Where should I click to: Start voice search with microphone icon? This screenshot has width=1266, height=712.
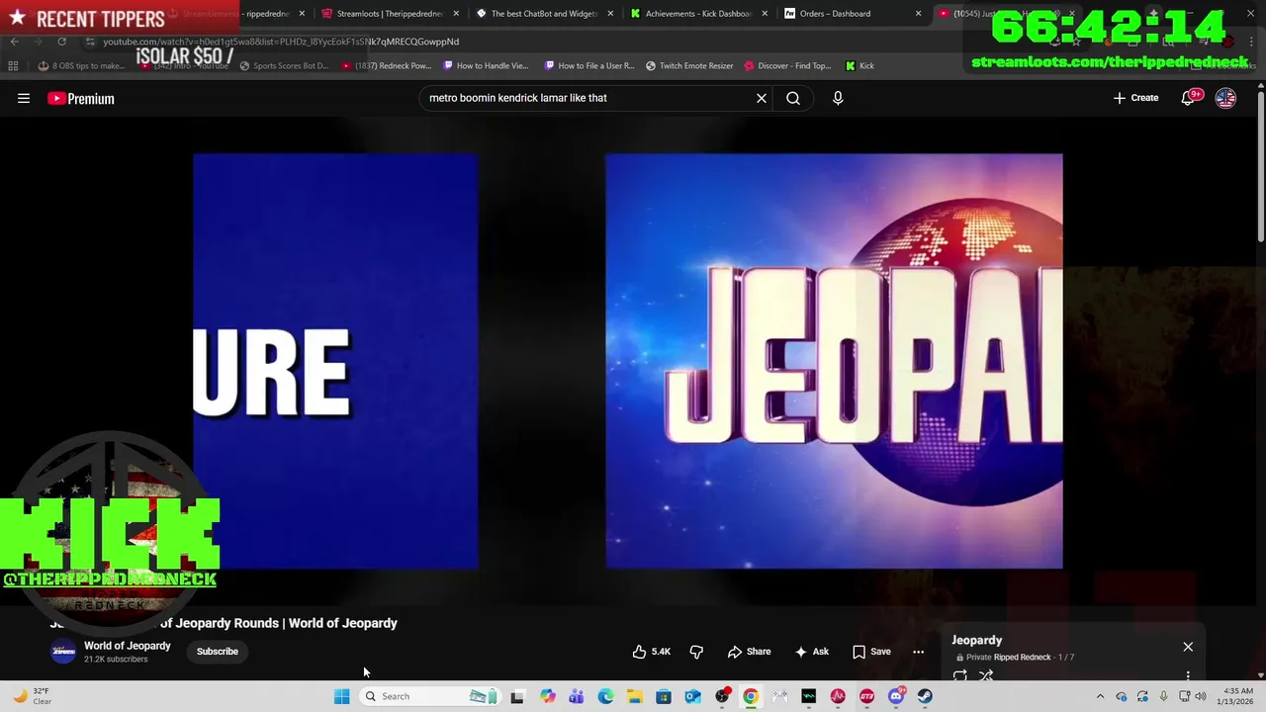click(x=838, y=98)
